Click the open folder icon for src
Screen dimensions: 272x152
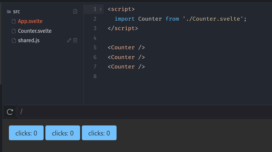click(9, 12)
